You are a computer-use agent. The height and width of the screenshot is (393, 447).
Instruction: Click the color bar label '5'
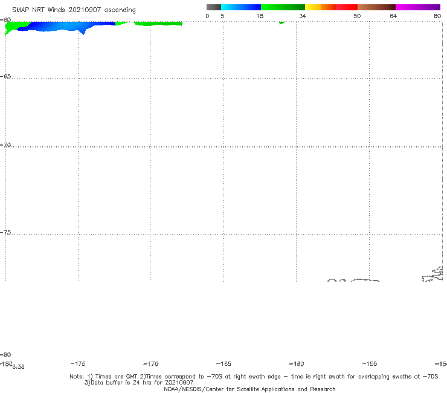[x=222, y=16]
